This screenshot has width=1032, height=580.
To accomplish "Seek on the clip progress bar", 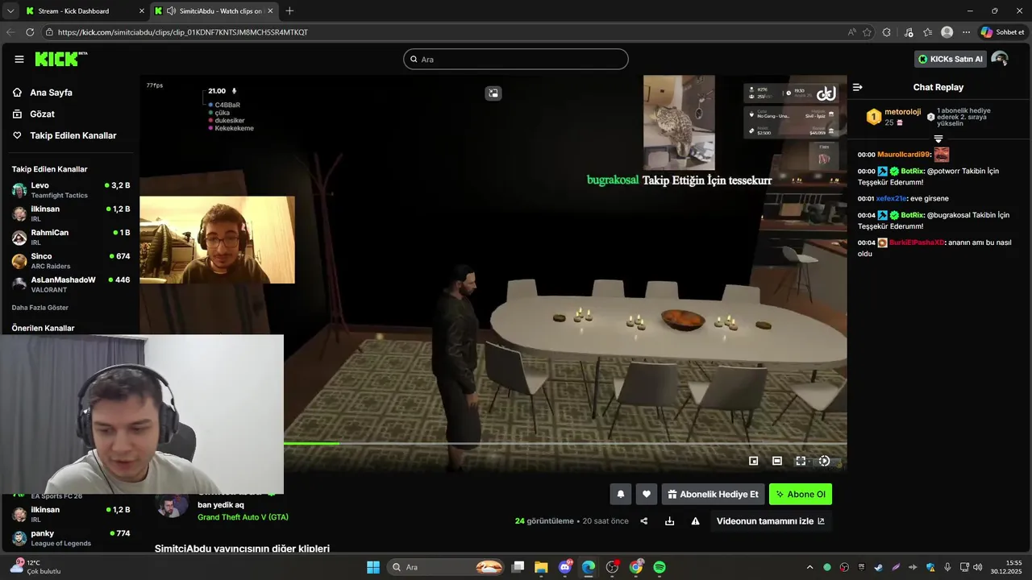I will (x=564, y=443).
